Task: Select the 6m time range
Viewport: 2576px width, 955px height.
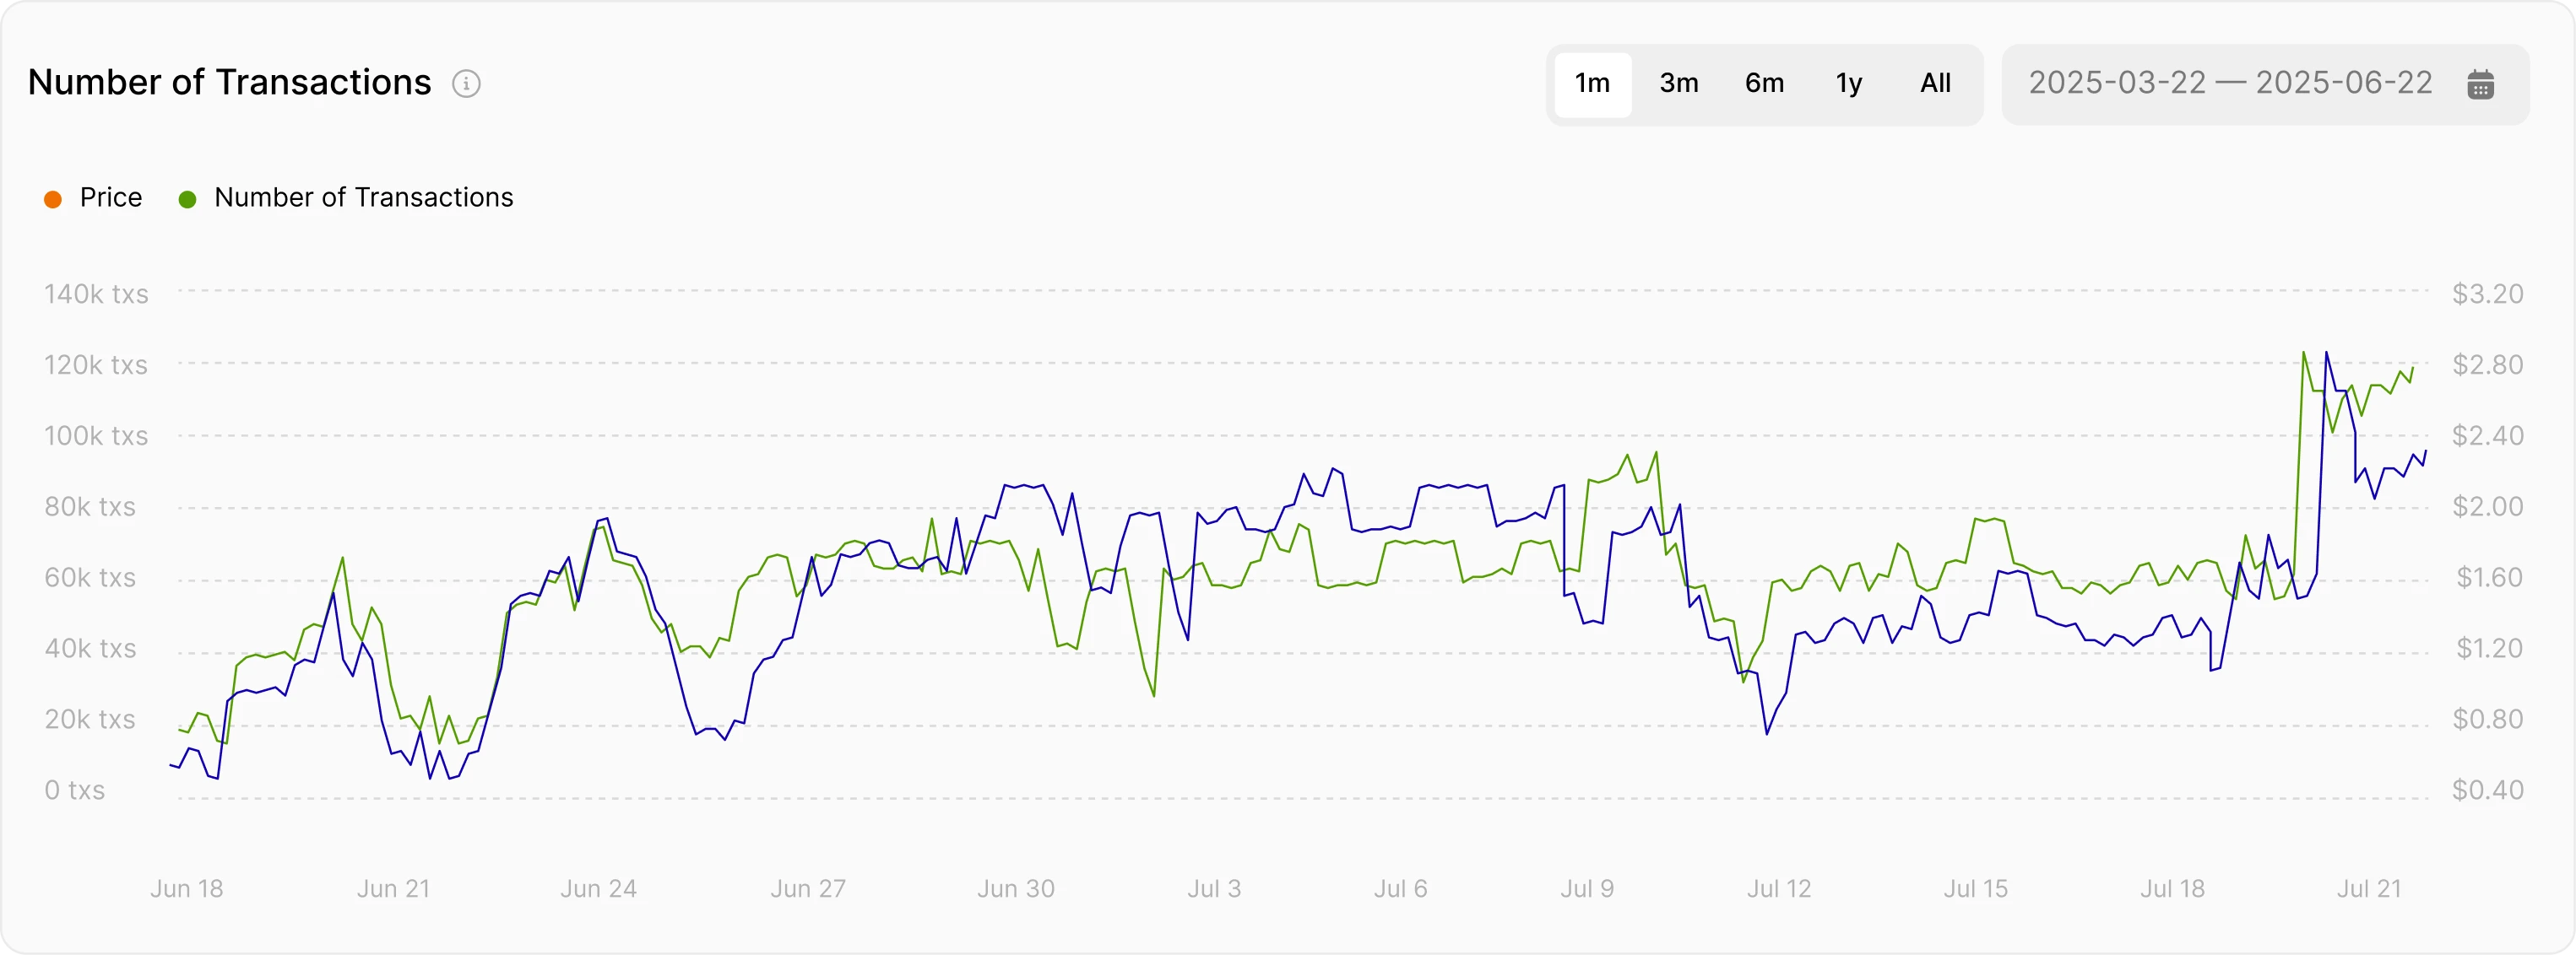Action: [x=1764, y=83]
